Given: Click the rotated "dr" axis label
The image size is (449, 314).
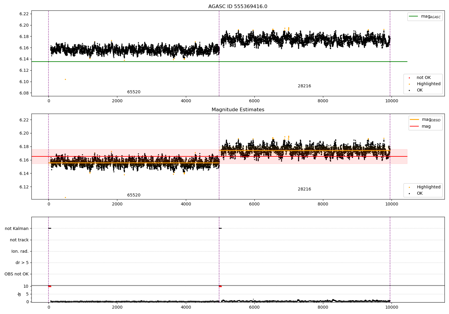Looking at the screenshot, I should 19,294.
